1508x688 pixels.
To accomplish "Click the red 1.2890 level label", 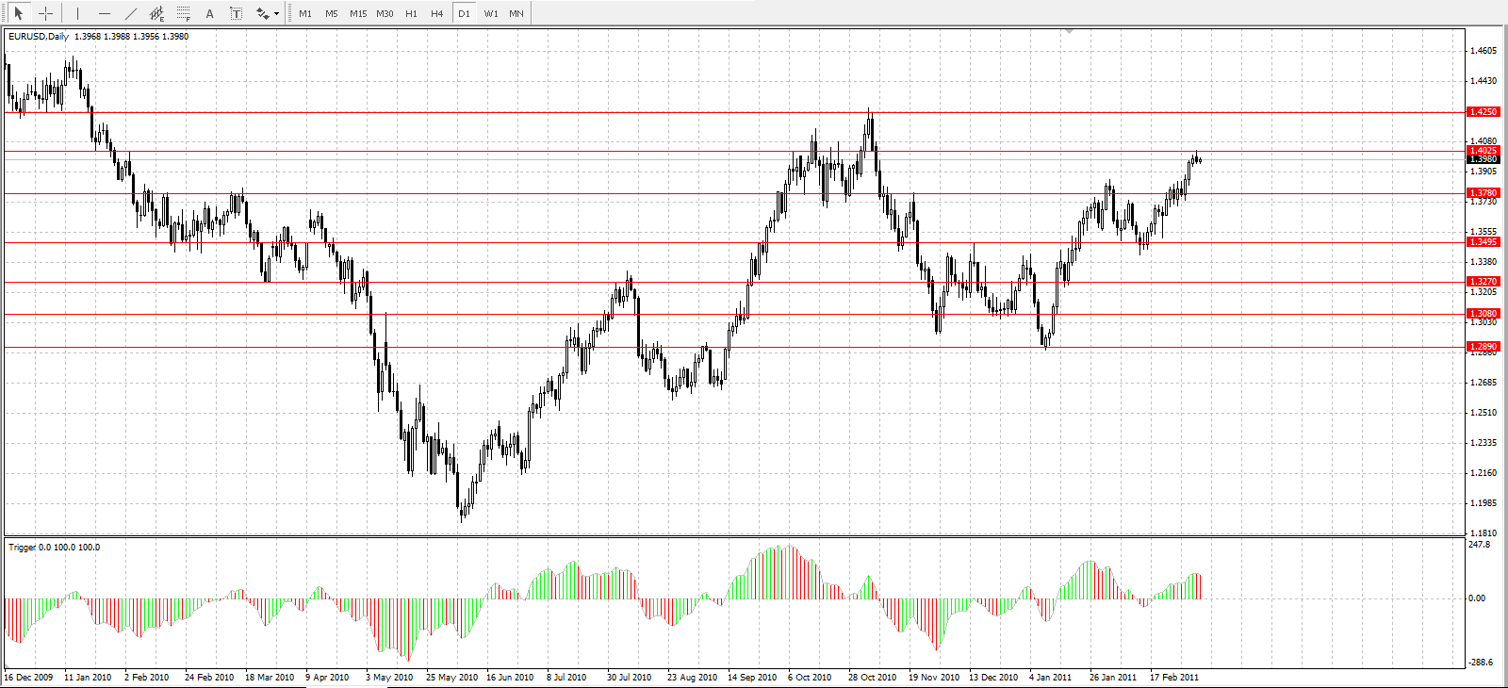I will [1483, 347].
